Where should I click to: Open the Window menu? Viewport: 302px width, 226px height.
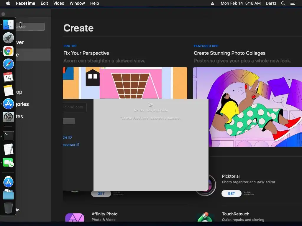coord(77,3)
